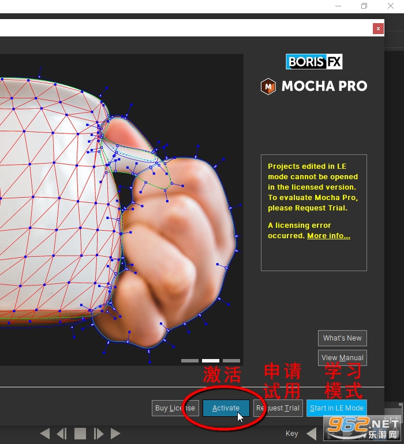Click the Boris FX logo

pyautogui.click(x=314, y=62)
